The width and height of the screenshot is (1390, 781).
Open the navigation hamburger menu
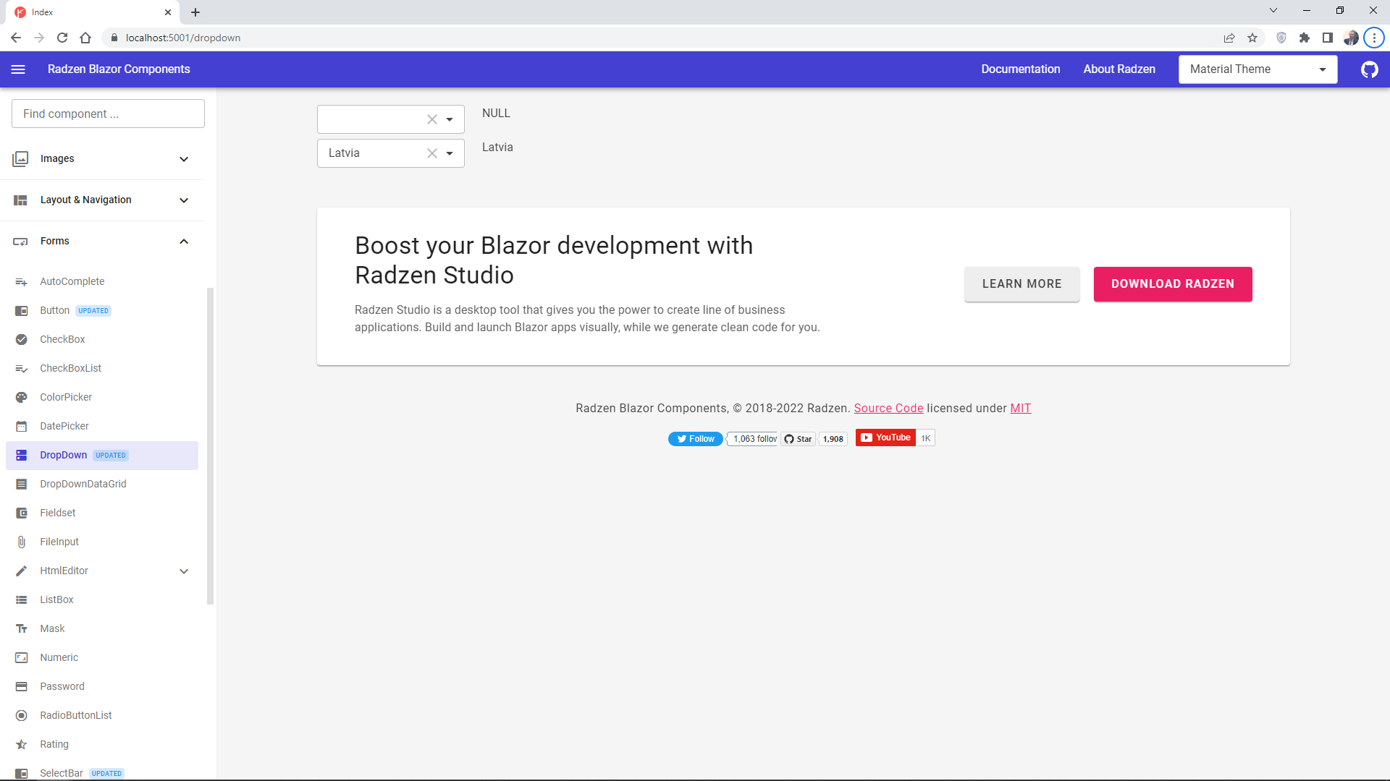(18, 69)
